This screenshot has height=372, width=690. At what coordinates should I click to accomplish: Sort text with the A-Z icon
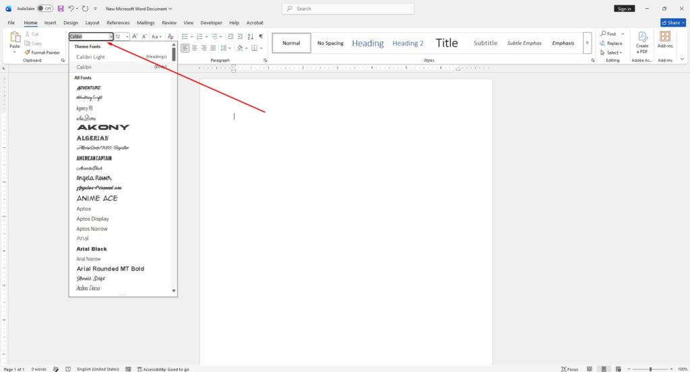251,36
